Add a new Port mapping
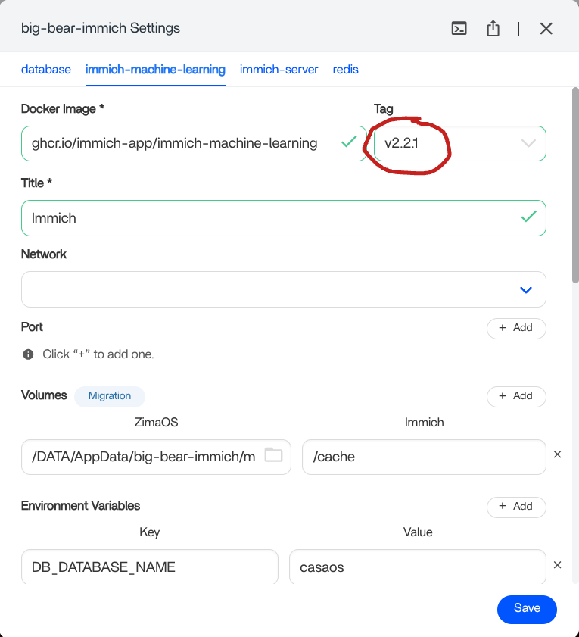 coord(515,328)
